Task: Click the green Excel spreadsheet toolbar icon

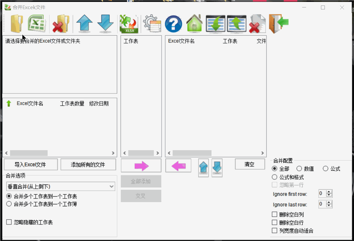Action: click(x=37, y=23)
